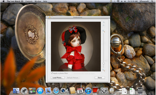Click the zoom out magnifier below slider
Viewport: 156px width, 95px height.
(104, 70)
